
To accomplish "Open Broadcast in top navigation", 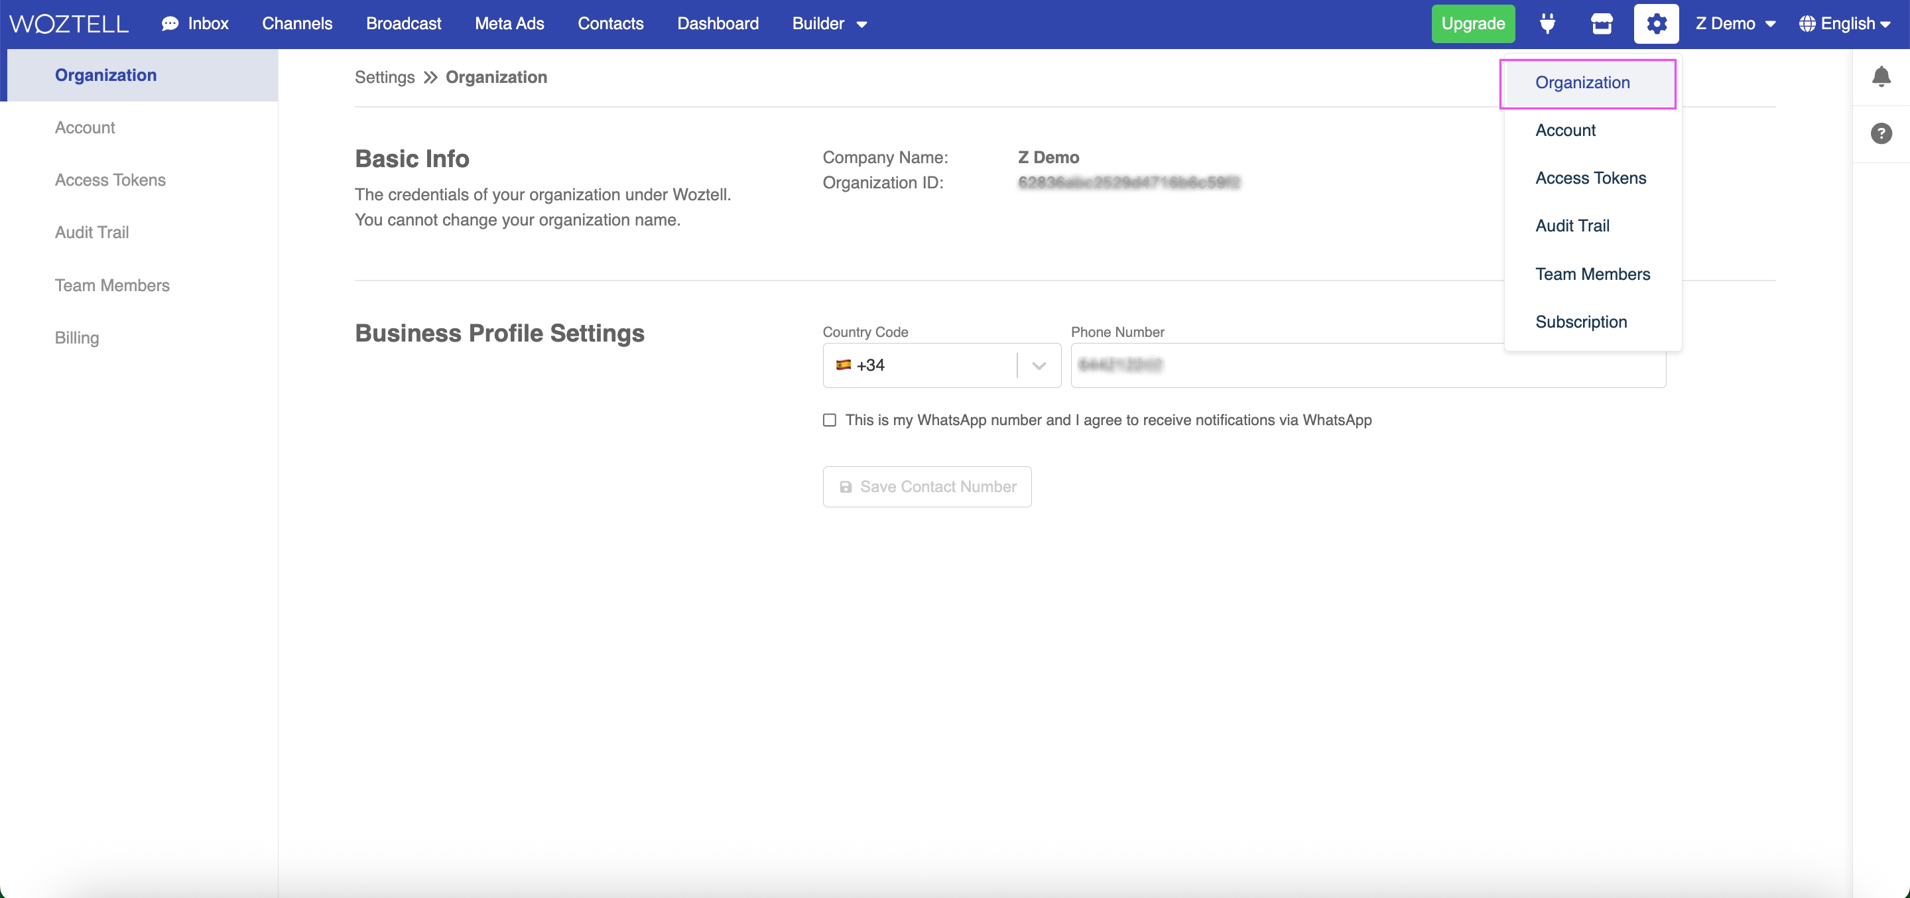I will coord(403,24).
